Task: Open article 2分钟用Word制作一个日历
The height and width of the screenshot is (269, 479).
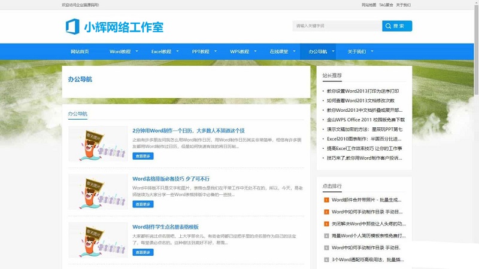Action: coord(189,130)
